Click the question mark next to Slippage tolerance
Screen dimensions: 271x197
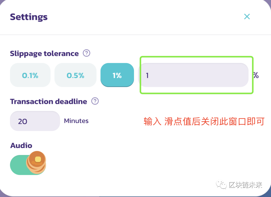[86, 53]
